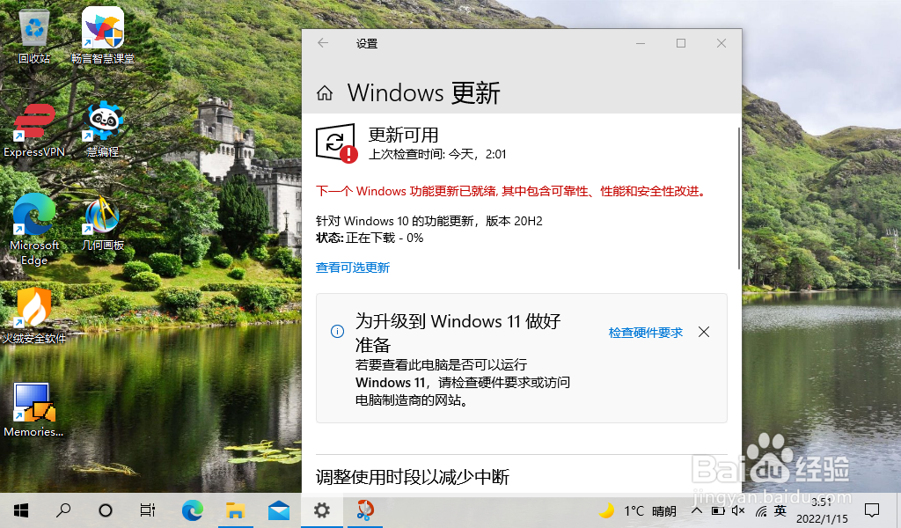Open the ExpressVPN desktop shortcut
The height and width of the screenshot is (528, 901).
tap(34, 130)
